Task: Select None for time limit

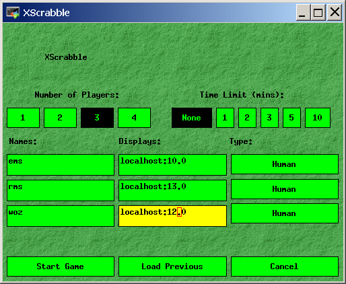Action: (x=192, y=118)
